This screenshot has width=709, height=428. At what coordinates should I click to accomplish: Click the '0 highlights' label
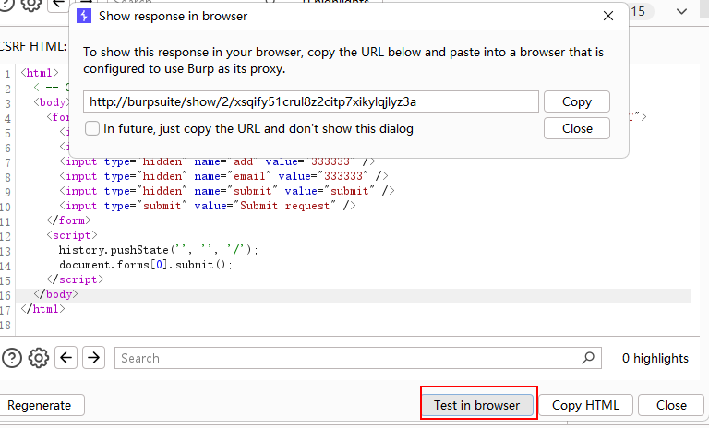655,358
